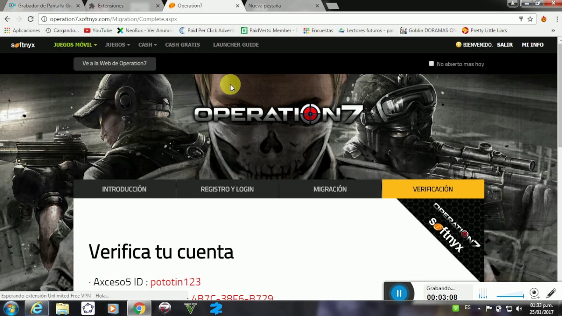The image size is (562, 316).
Task: Expand the JUEGOS dropdown menu
Action: click(117, 45)
